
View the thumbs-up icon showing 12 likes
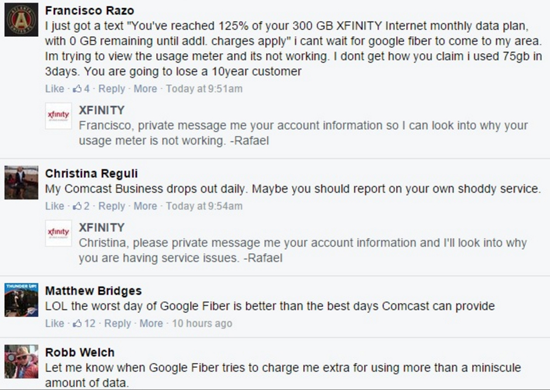(77, 323)
